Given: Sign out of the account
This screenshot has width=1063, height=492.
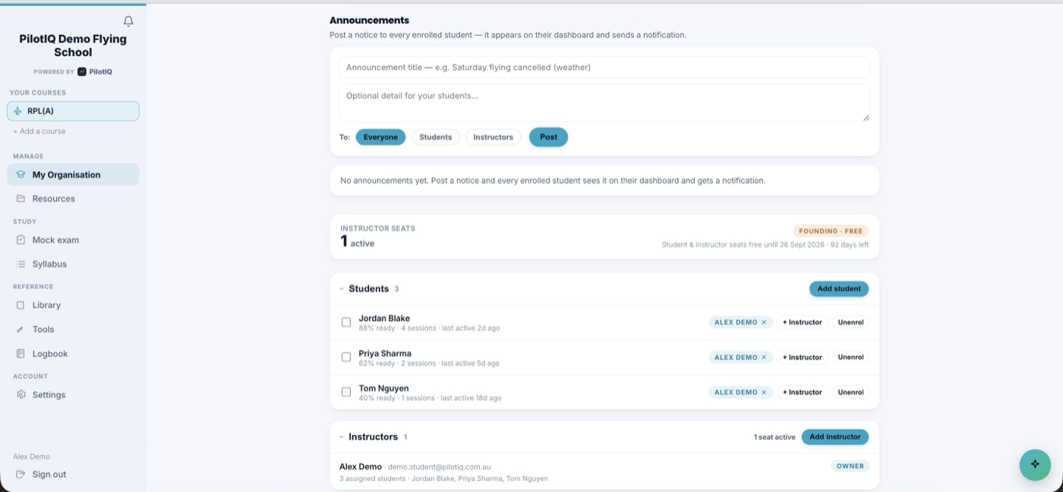Looking at the screenshot, I should coord(73,475).
